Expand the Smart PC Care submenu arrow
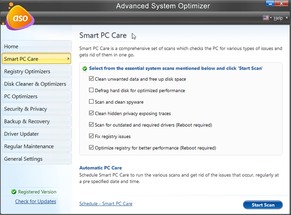Screen dimensions: 291x215 [68, 59]
